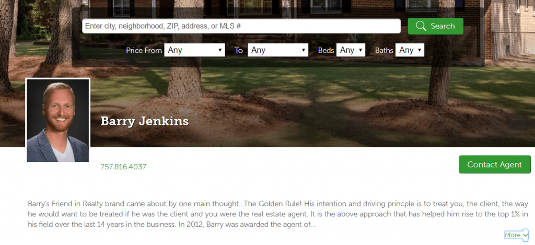Click the down arrow of Price From select
Screen dimensions: 535x245
(220, 50)
